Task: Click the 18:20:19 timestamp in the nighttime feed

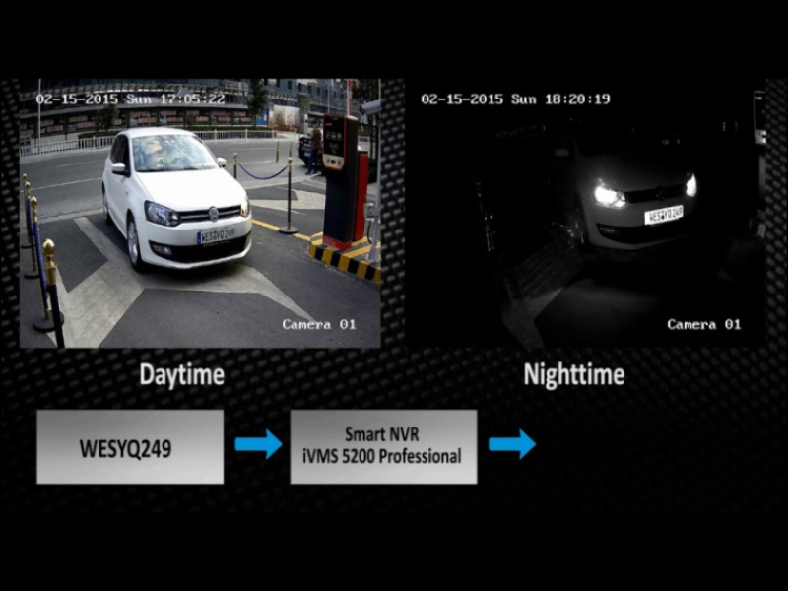Action: (x=577, y=99)
